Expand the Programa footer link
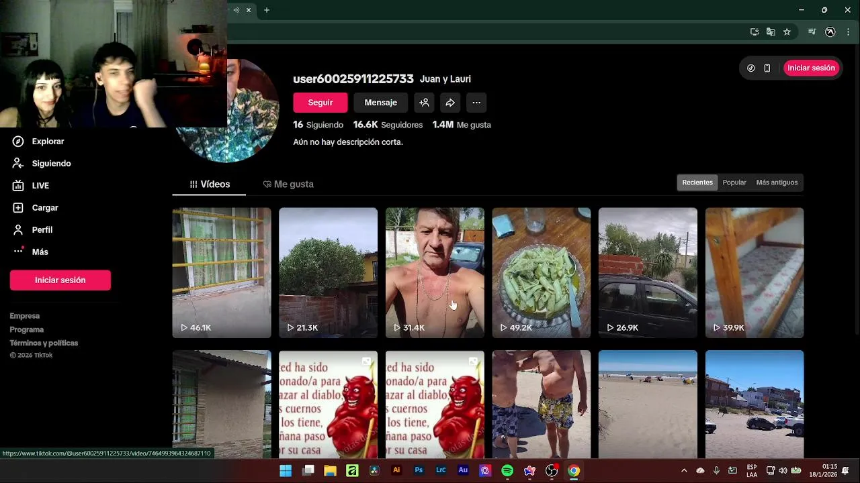860x483 pixels. coord(27,329)
